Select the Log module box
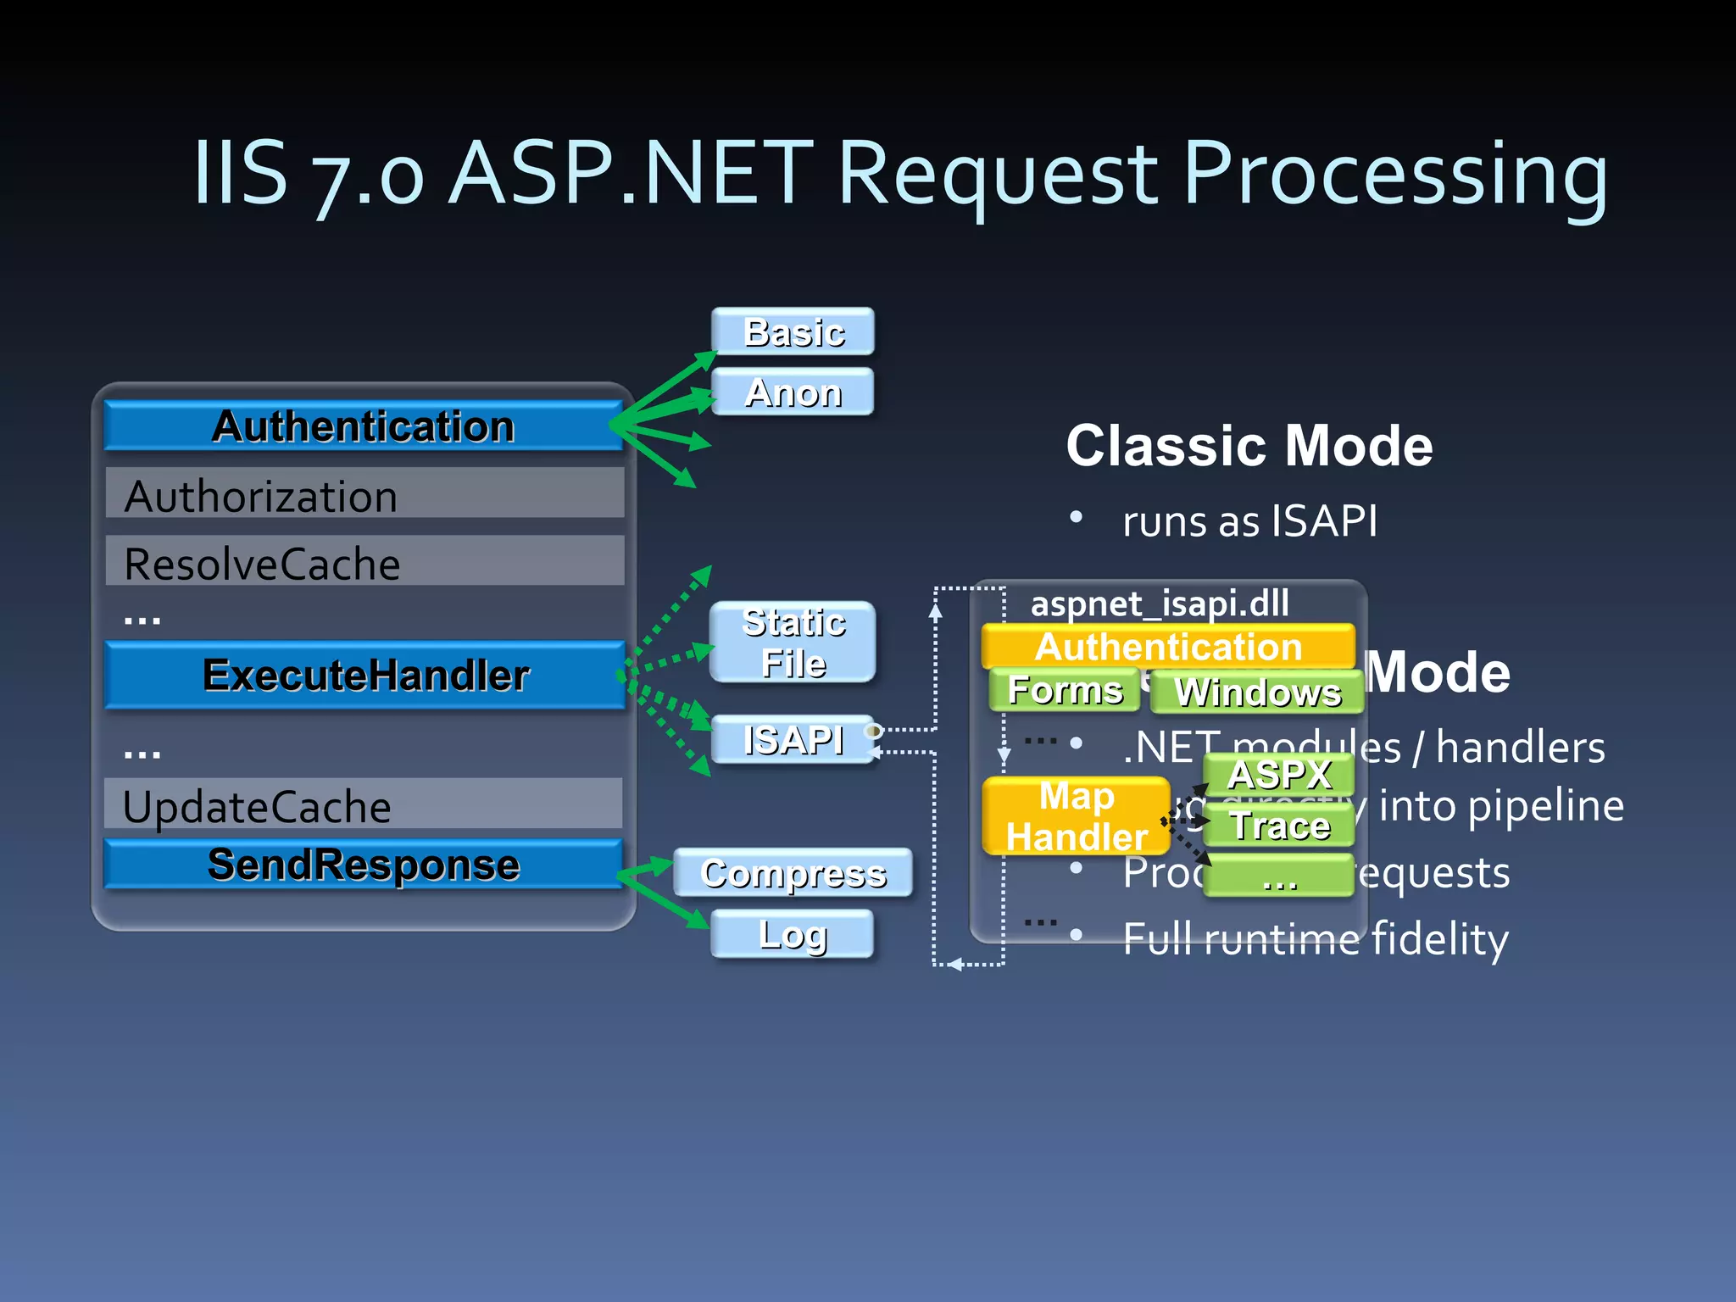The height and width of the screenshot is (1302, 1736). coord(793,934)
